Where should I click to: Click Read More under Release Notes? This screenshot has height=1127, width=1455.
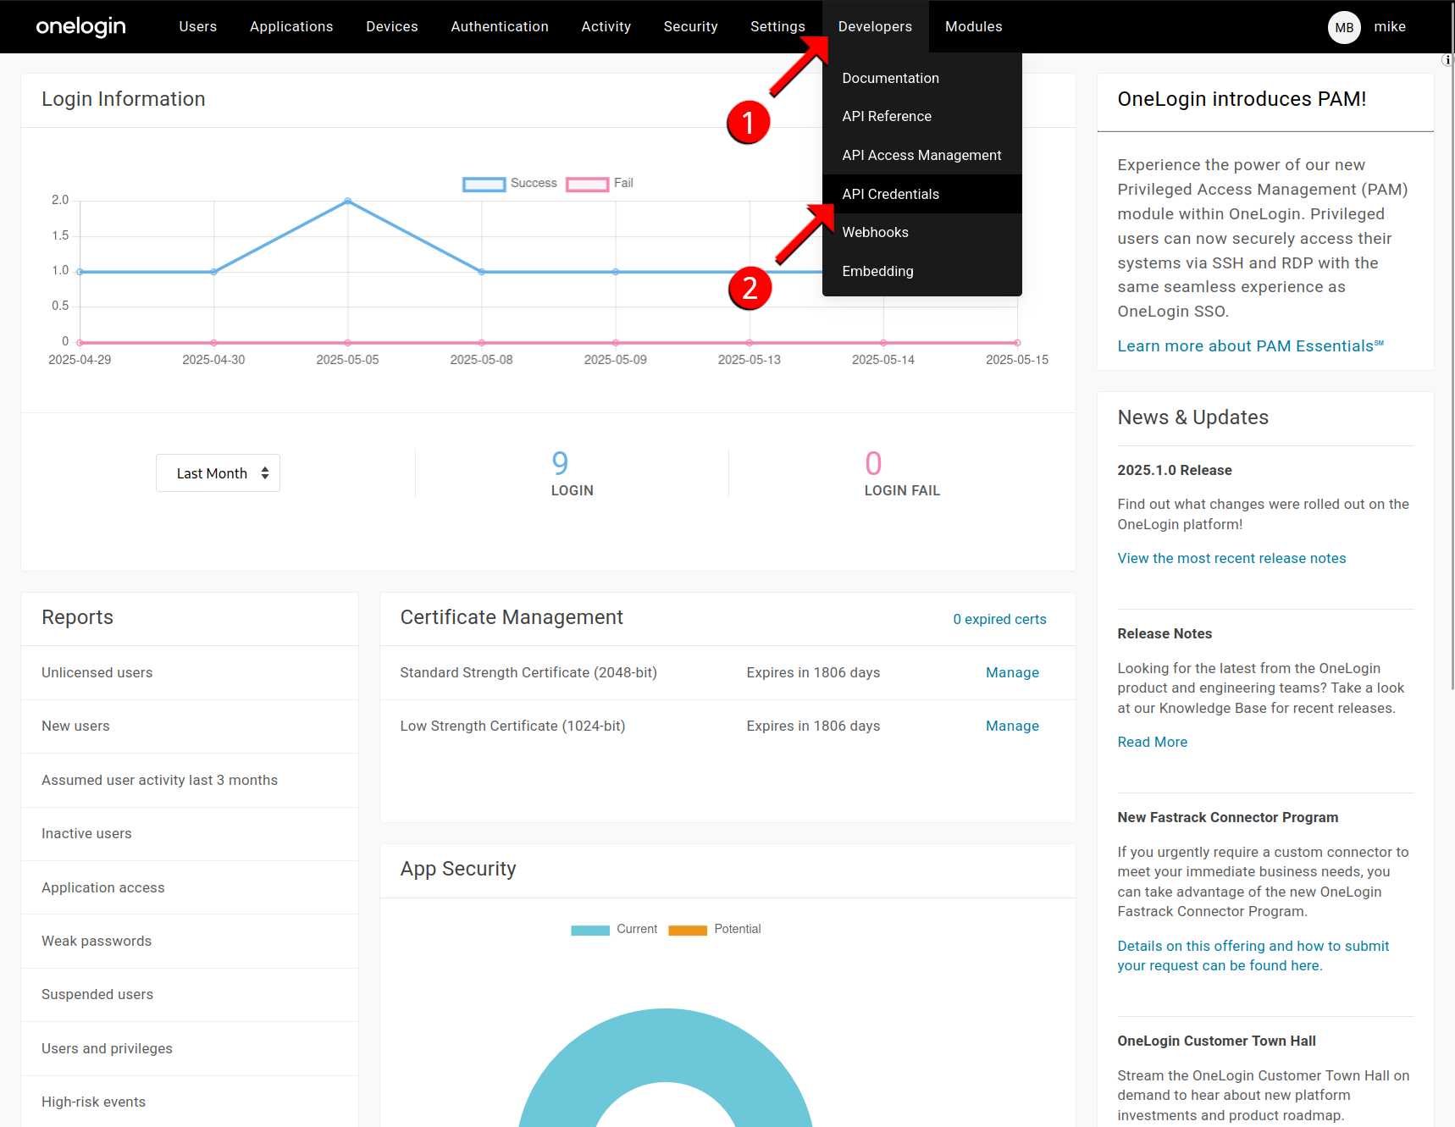[x=1152, y=742]
